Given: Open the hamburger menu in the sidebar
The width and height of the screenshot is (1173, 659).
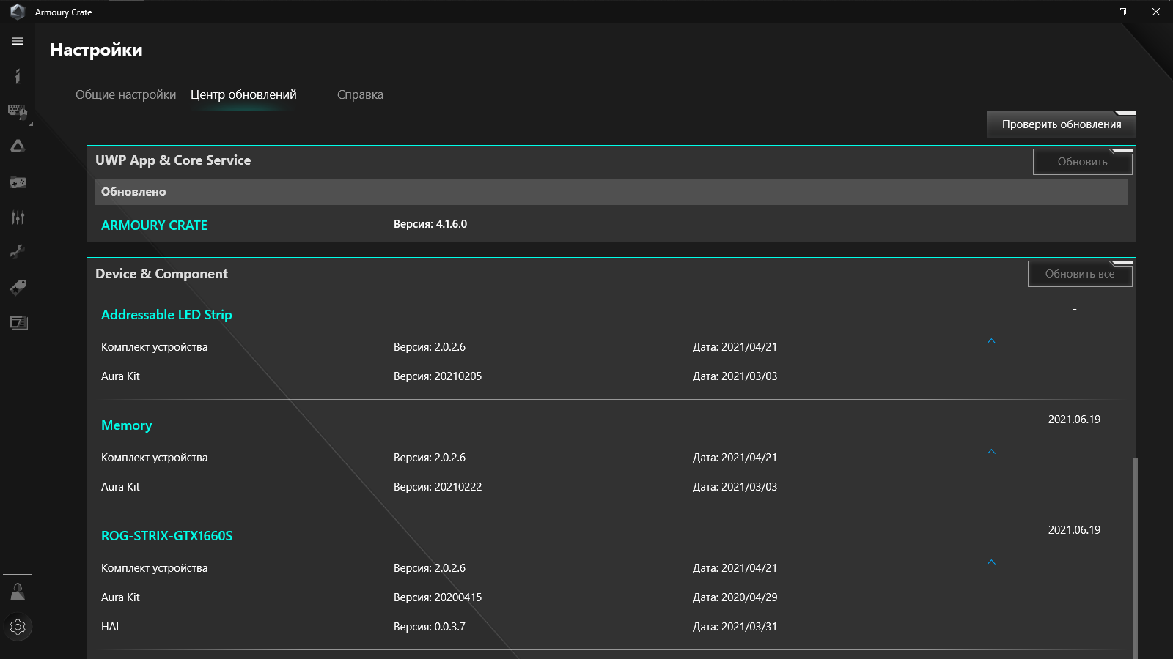Looking at the screenshot, I should pyautogui.click(x=18, y=42).
